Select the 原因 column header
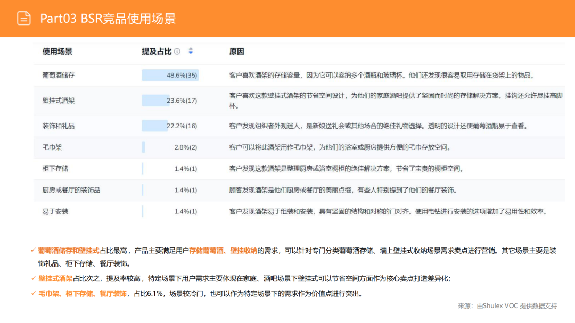This screenshot has height=323, width=575. [236, 51]
